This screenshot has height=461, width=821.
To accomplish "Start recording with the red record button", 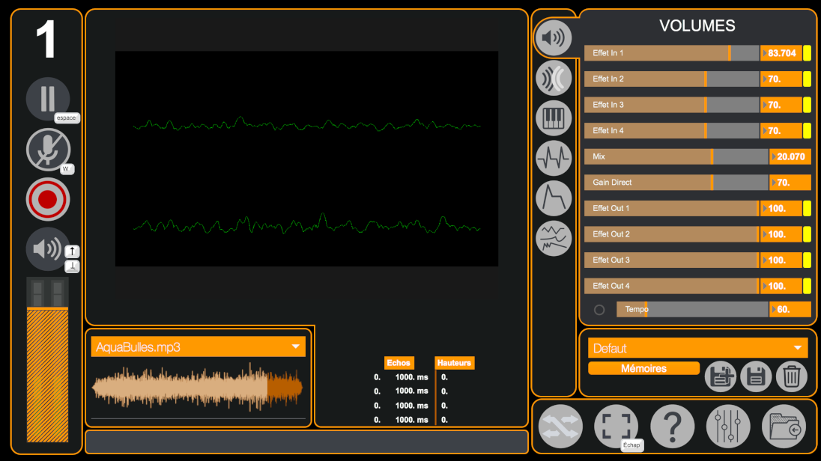I will click(48, 200).
